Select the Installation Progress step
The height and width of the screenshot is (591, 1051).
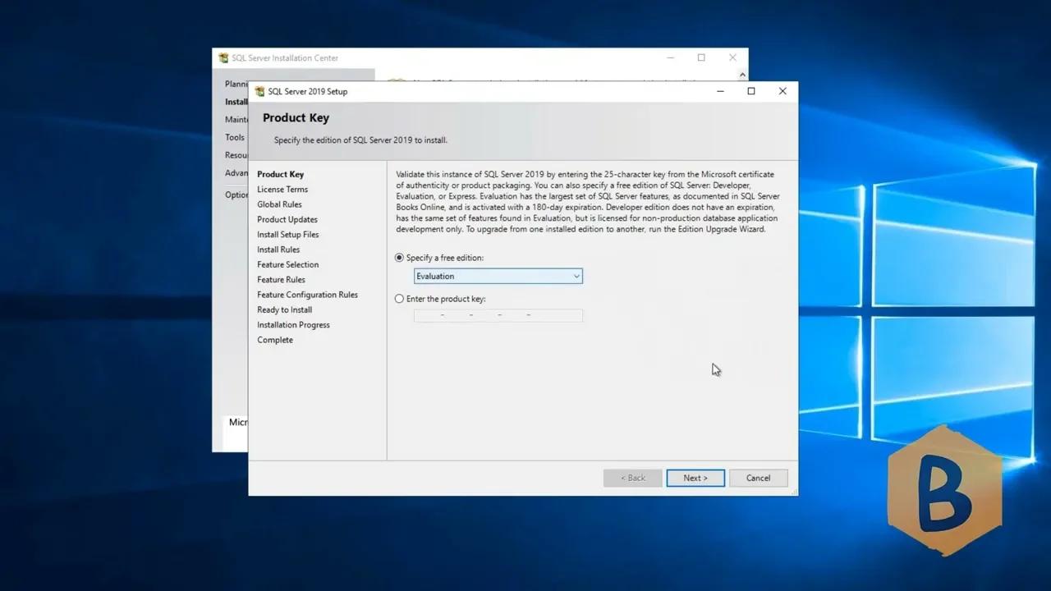293,324
